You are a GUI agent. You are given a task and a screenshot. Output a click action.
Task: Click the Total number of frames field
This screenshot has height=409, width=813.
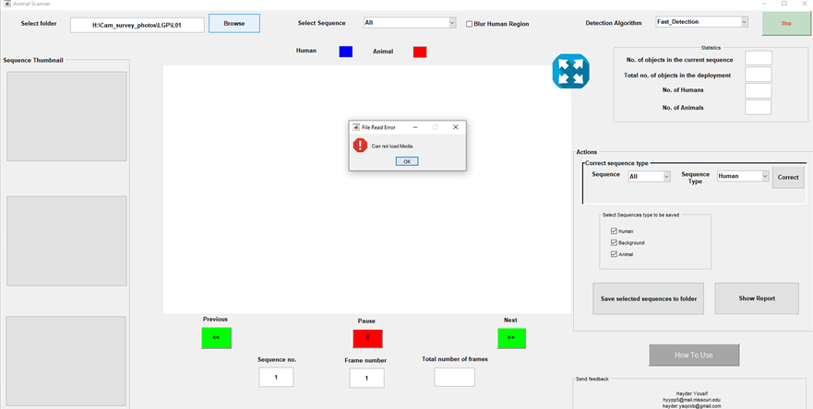(x=454, y=377)
